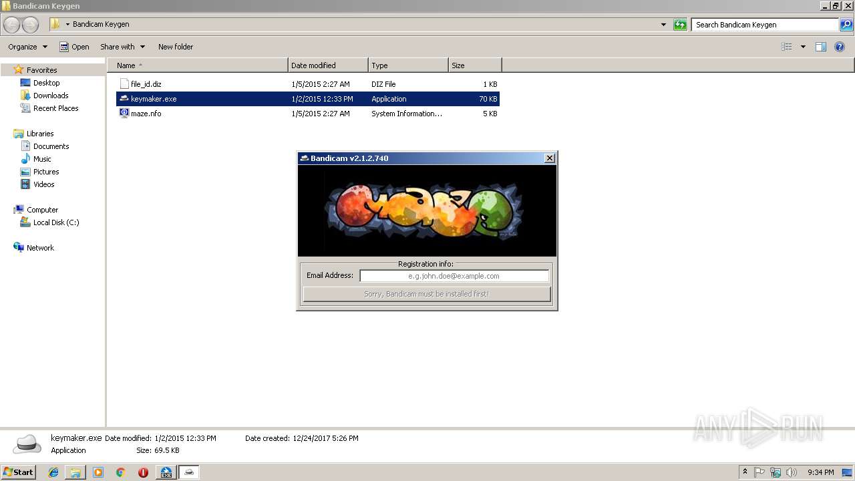Click the EXE program taskbar icon

[x=166, y=472]
